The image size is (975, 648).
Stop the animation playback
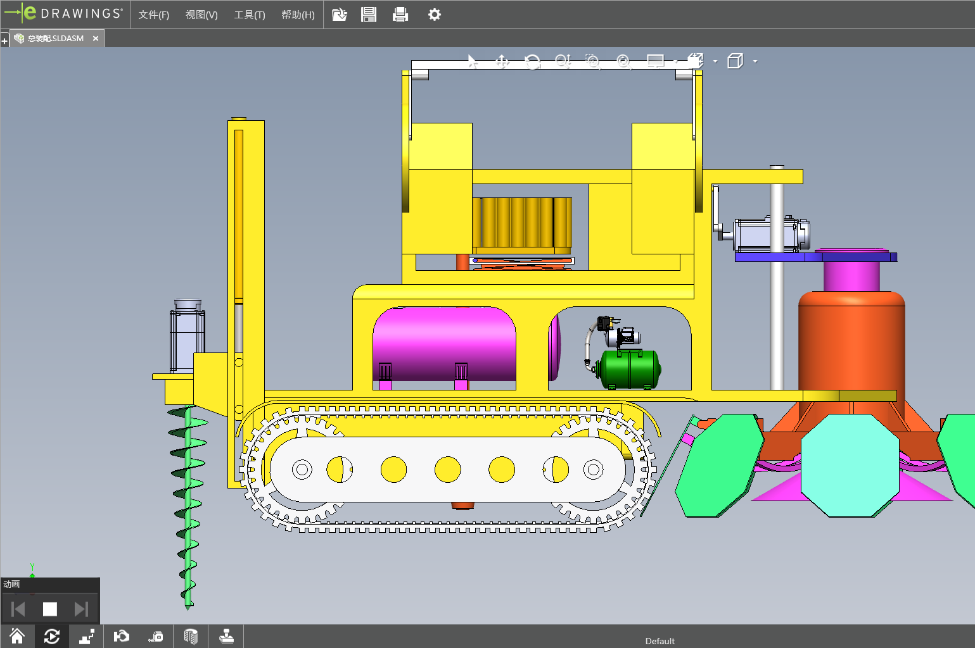point(50,609)
